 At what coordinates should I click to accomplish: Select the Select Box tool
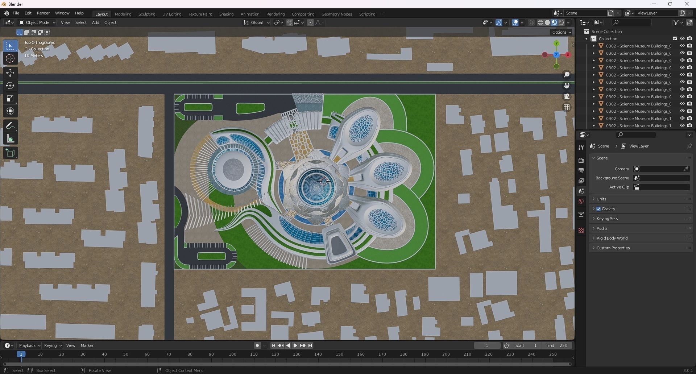pos(10,46)
